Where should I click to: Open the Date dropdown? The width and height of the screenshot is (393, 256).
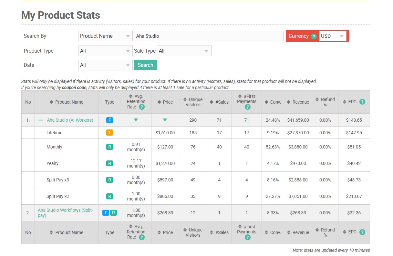(x=105, y=65)
